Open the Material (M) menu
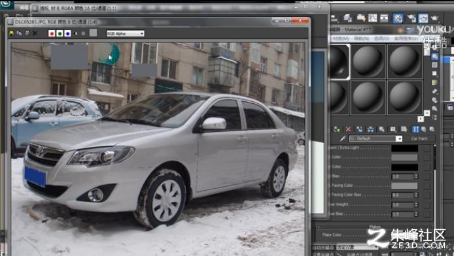454x256 pixels. (x=341, y=39)
